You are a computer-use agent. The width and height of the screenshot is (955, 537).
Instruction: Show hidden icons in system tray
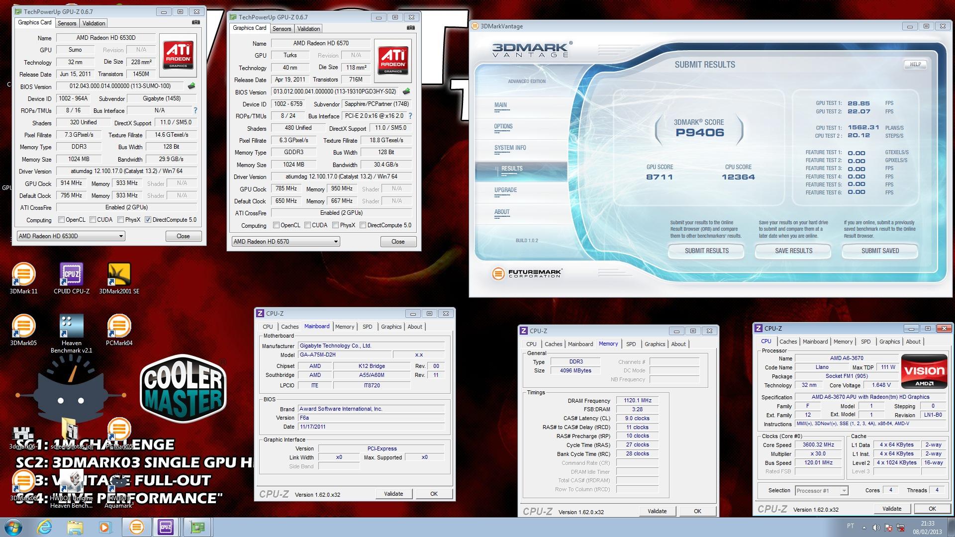[863, 528]
